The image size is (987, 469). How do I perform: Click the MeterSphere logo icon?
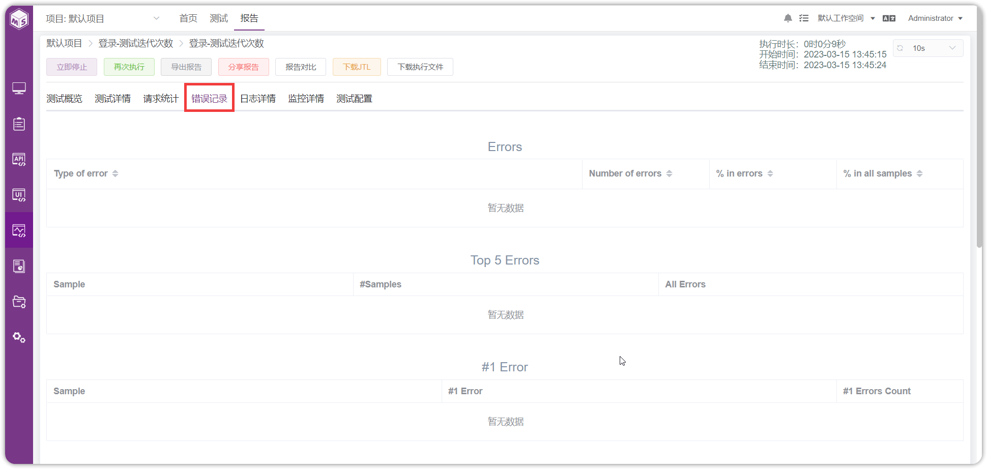pyautogui.click(x=19, y=19)
